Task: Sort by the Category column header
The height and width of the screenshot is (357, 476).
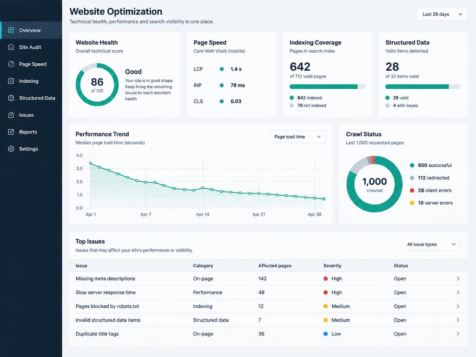Action: click(203, 265)
